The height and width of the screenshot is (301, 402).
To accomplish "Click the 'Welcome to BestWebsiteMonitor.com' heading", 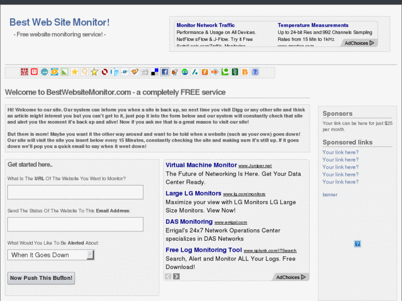I will (115, 92).
